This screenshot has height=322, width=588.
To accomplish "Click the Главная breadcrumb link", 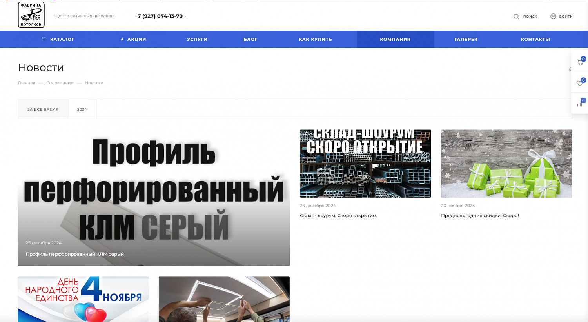I will (x=27, y=83).
